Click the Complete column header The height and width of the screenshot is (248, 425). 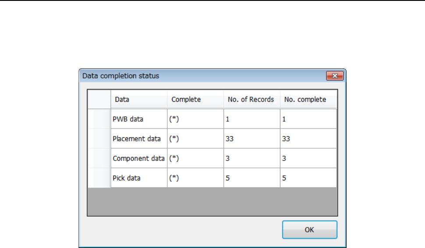coord(195,100)
